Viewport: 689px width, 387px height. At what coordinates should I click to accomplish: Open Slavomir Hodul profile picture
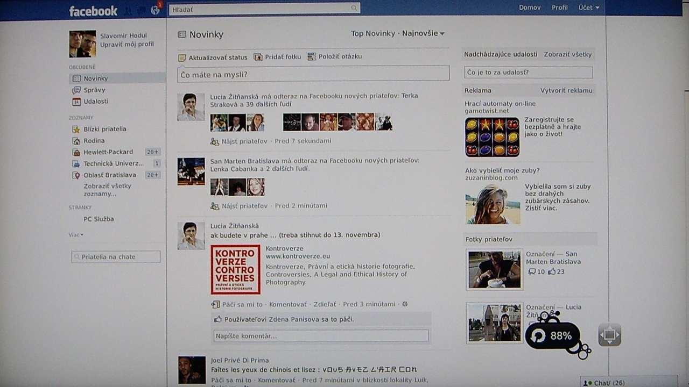coord(82,44)
